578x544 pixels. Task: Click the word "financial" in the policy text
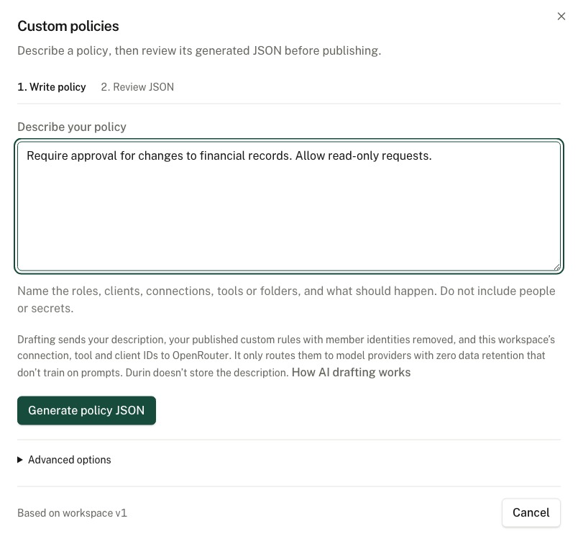click(x=222, y=155)
